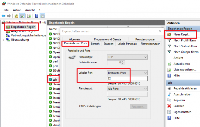Screen dimensions: 200x127
Task: Click the empty remote port field
Action: (x=127, y=94)
